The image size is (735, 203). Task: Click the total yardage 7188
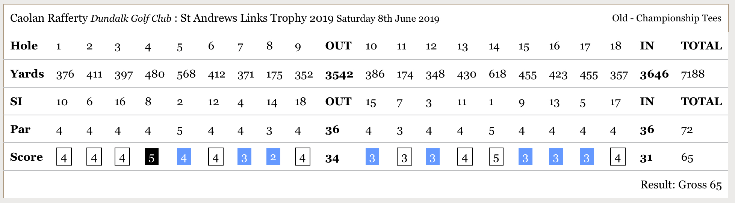pyautogui.click(x=693, y=74)
